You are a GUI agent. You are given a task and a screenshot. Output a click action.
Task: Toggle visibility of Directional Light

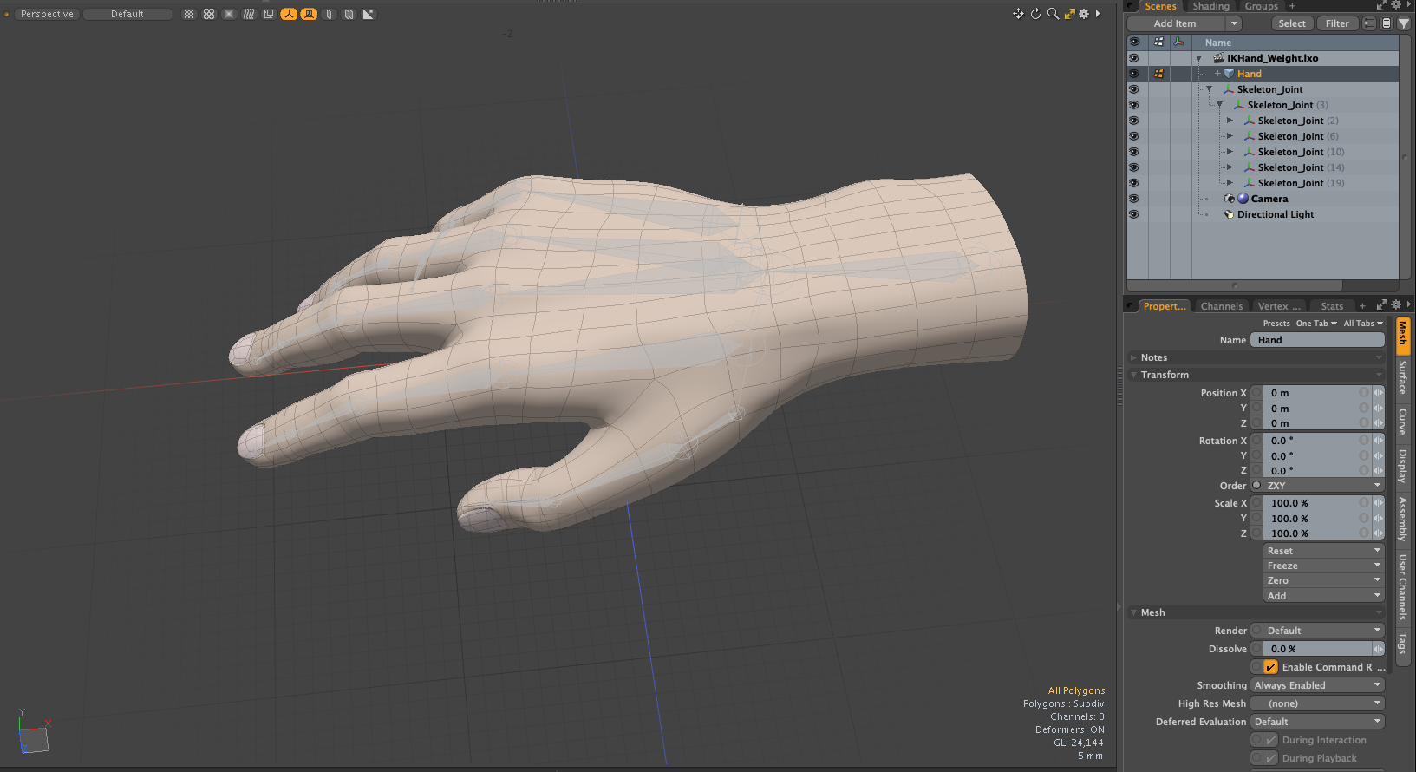1133,214
